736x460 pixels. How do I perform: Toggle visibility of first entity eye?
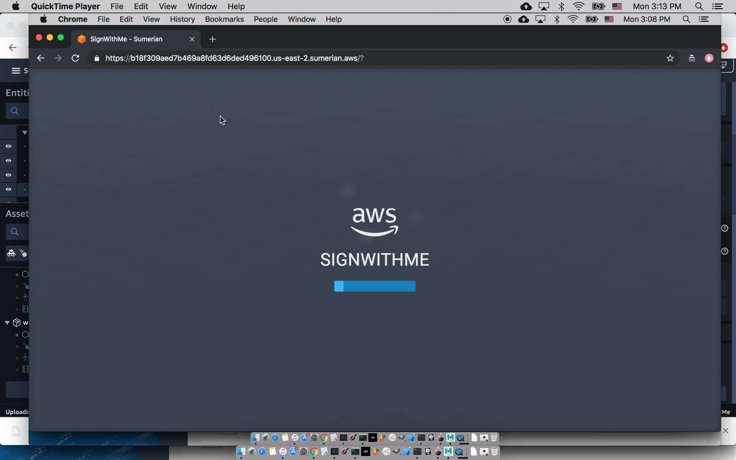click(9, 146)
